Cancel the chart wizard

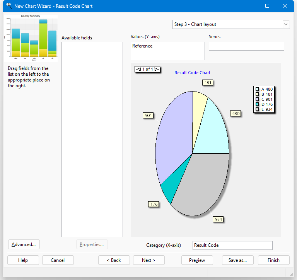tap(58, 260)
